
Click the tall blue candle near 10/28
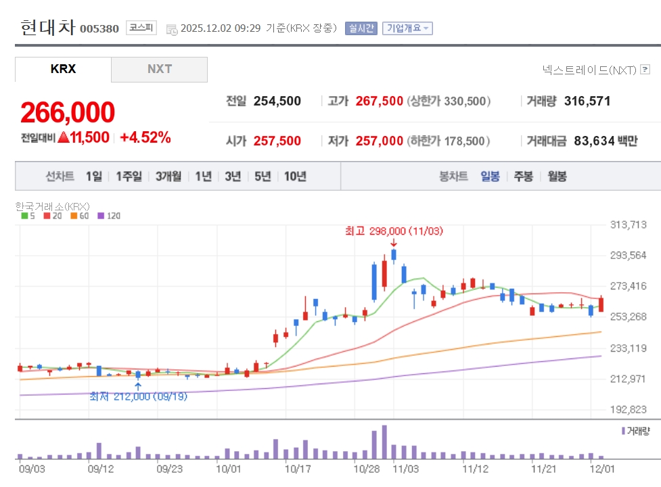click(x=374, y=282)
